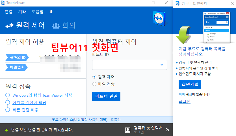Screen dimensions: 236x136
Task: Select the 파일 전송 radio button
Action: coord(94,84)
